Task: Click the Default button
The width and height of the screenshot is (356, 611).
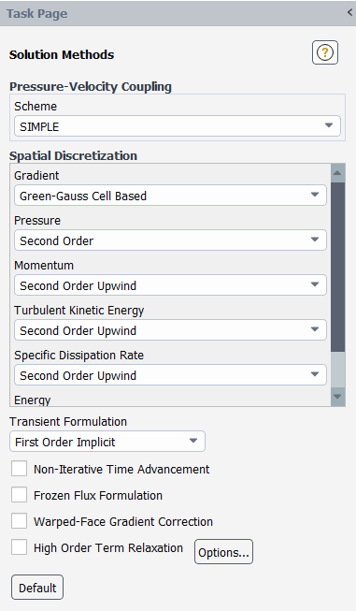Action: 37,588
